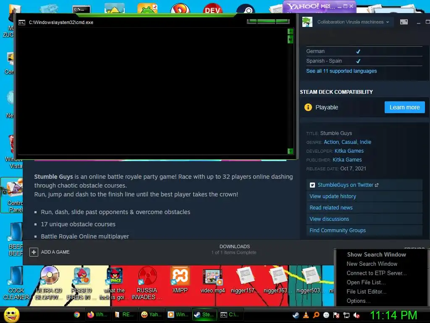Click the orange magnifier tray icon
The height and width of the screenshot is (323, 430).
click(316, 315)
